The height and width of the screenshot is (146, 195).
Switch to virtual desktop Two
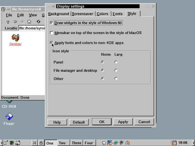62,143
